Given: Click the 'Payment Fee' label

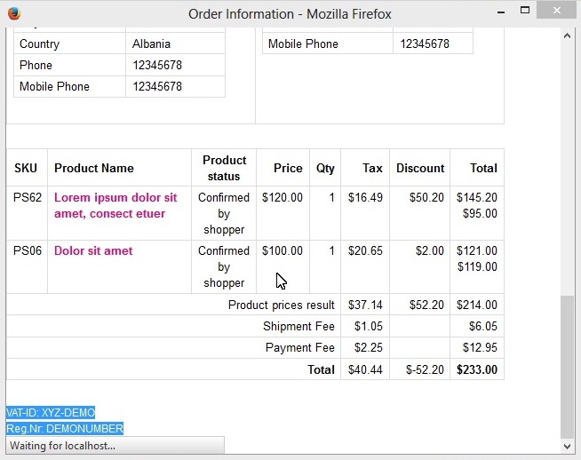Looking at the screenshot, I should pyautogui.click(x=299, y=348).
